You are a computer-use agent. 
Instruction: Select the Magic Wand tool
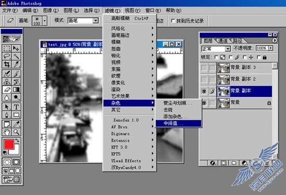point(16,56)
